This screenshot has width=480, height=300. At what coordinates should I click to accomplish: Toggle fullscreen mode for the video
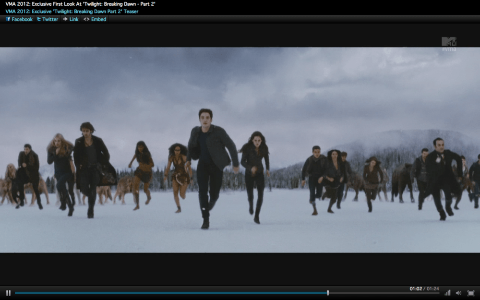[x=470, y=293]
